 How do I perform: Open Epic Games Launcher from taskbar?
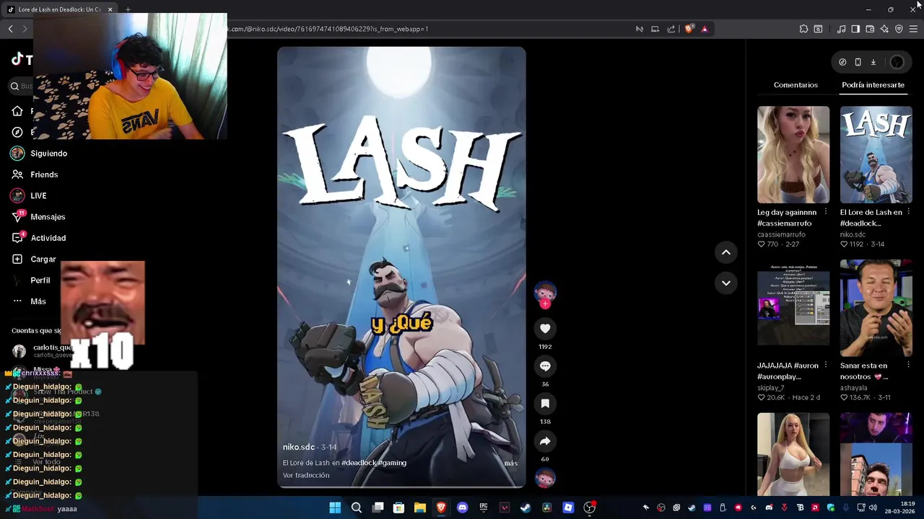484,507
